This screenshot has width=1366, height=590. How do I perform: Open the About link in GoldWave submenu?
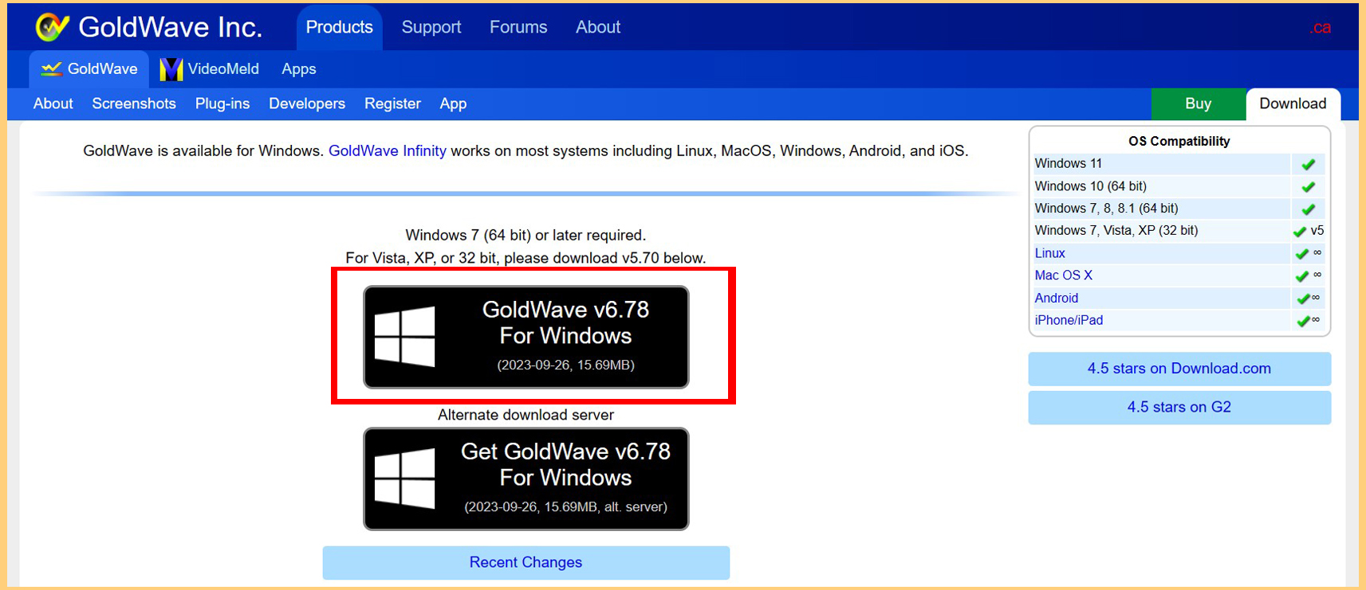53,104
